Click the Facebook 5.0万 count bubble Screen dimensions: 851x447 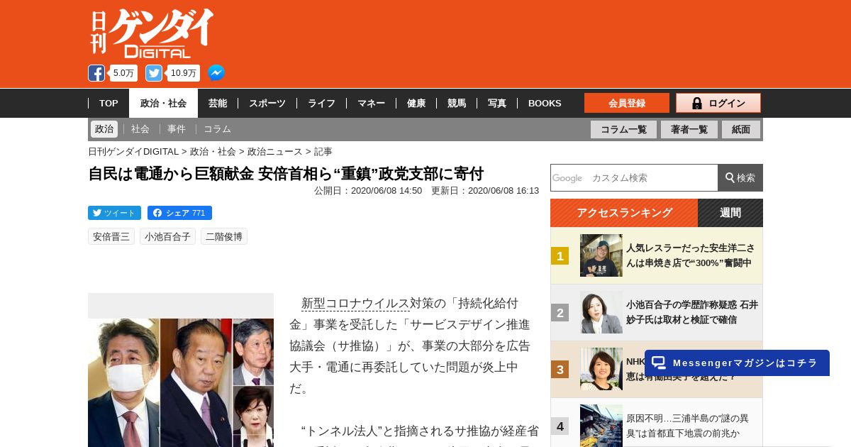123,73
